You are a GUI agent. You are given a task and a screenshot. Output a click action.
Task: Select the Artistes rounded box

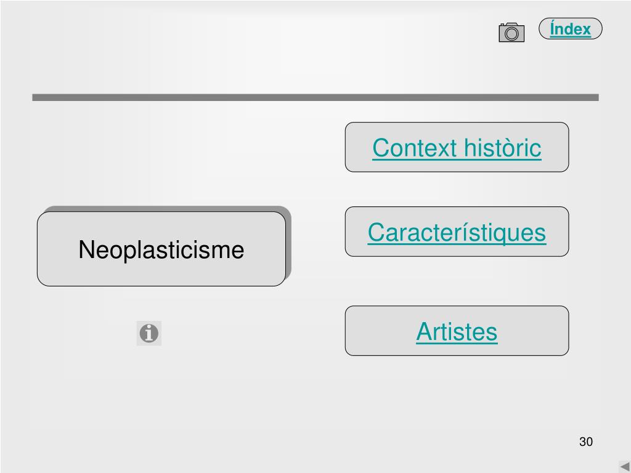(457, 331)
